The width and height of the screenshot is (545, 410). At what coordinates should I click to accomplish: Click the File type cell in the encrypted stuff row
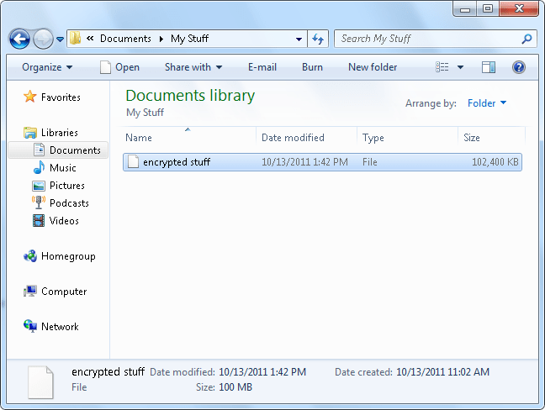point(370,162)
